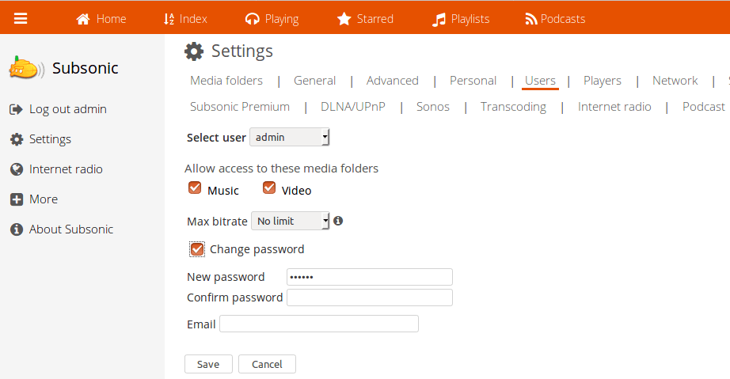Uncheck the Video folder checkbox

(269, 188)
